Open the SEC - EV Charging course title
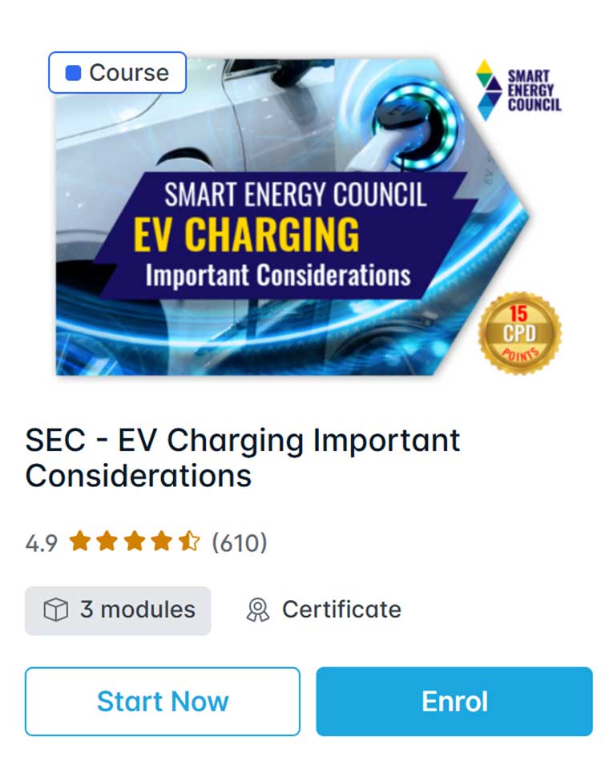Screen dimensions: 609x769 point(242,457)
